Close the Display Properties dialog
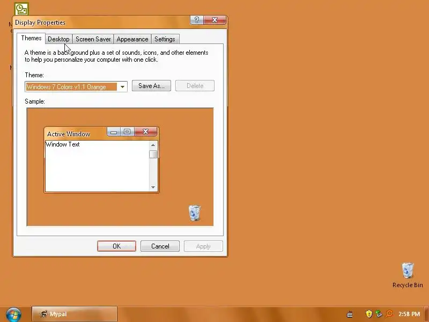 (x=215, y=20)
